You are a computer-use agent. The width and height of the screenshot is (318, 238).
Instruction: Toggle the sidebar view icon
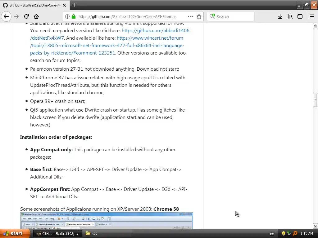300,16
